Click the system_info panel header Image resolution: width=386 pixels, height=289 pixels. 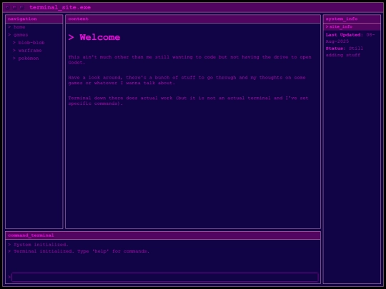pyautogui.click(x=352, y=19)
